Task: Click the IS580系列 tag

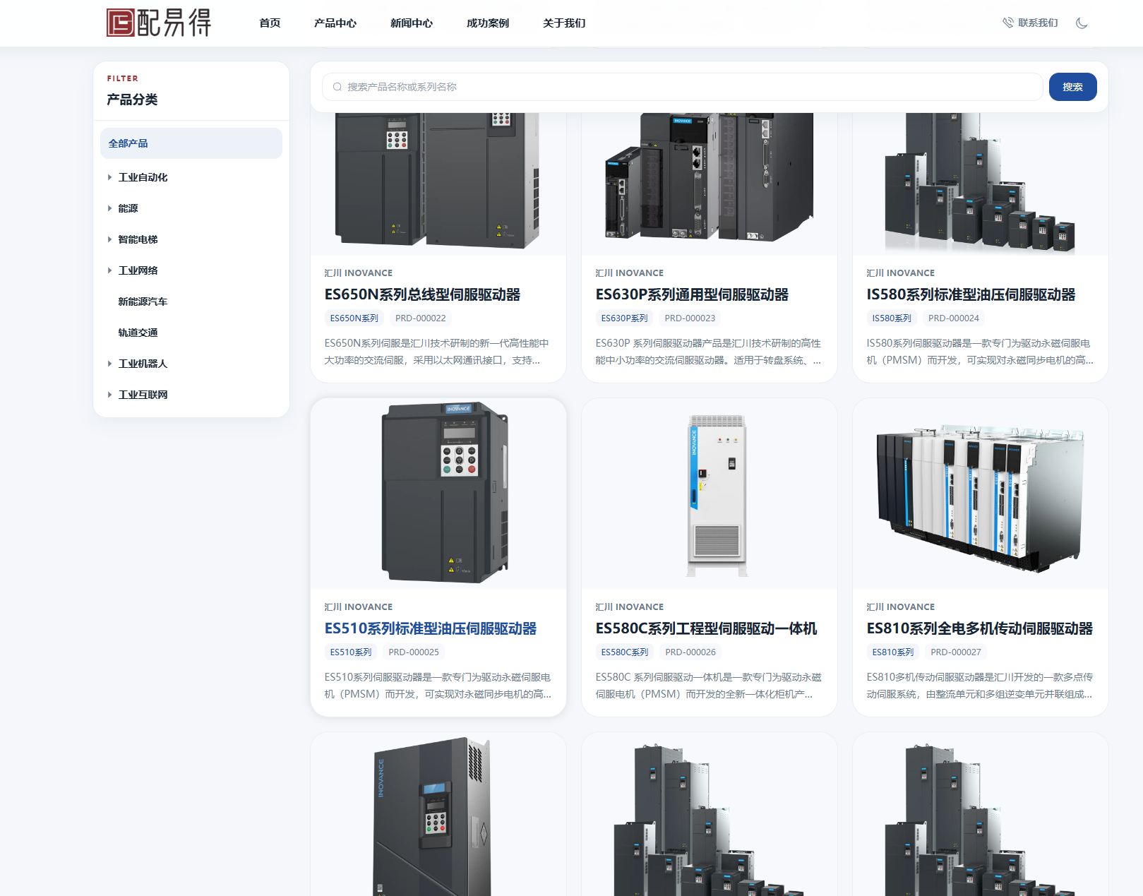Action: pos(892,318)
